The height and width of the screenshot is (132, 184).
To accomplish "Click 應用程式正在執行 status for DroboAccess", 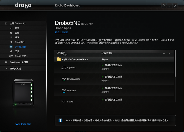I will (x=113, y=77).
